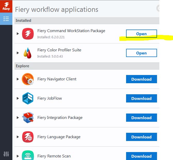
Task: Expand the Fiery Navigator Client details
Action: [x=18, y=79]
